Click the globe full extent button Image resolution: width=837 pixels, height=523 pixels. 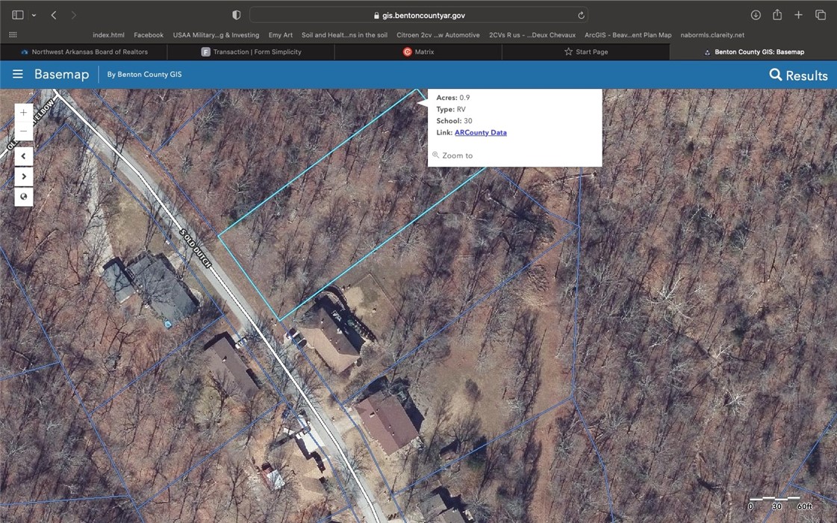24,197
